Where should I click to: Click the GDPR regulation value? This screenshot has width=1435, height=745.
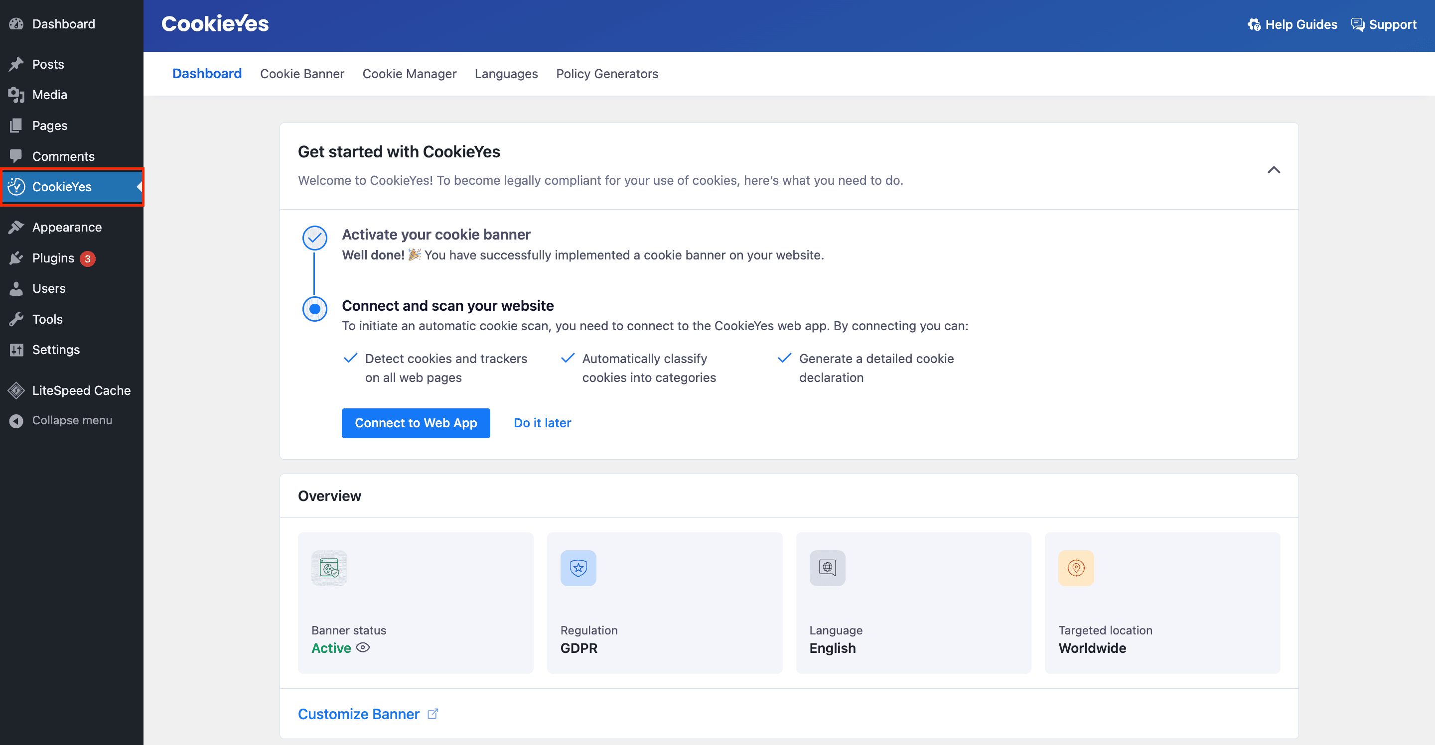579,648
